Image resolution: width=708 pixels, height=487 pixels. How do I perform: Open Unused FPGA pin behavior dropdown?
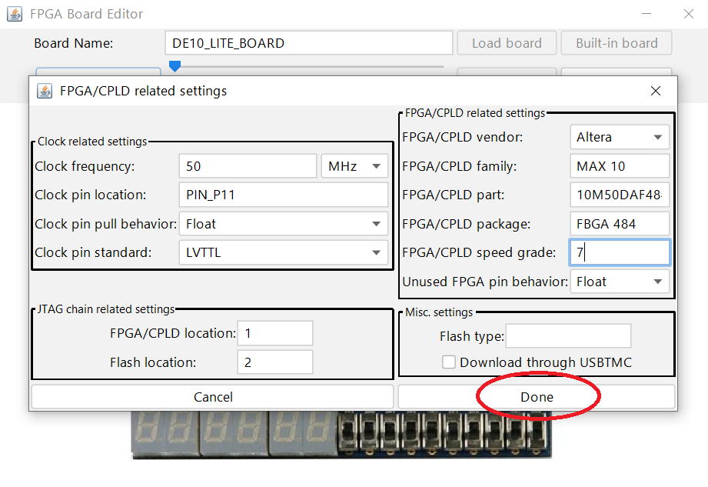tap(619, 282)
